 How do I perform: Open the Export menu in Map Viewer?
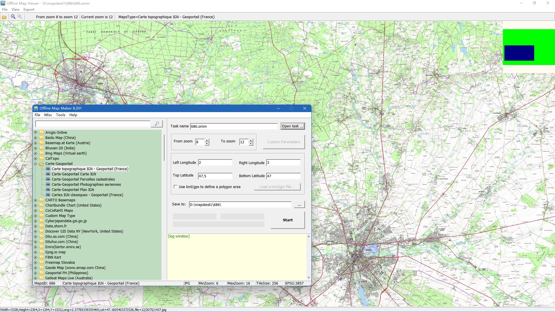coord(29,10)
